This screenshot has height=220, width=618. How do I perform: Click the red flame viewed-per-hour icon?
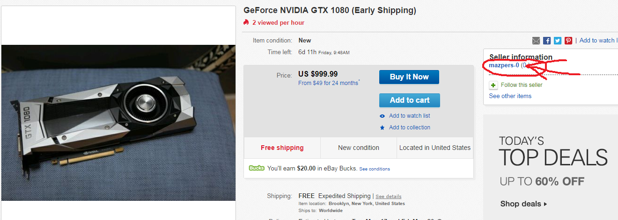pos(246,22)
